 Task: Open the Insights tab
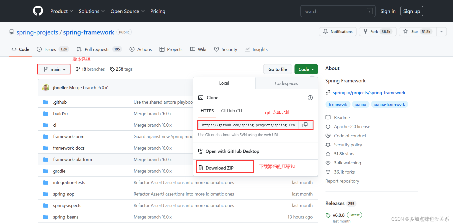coord(256,49)
